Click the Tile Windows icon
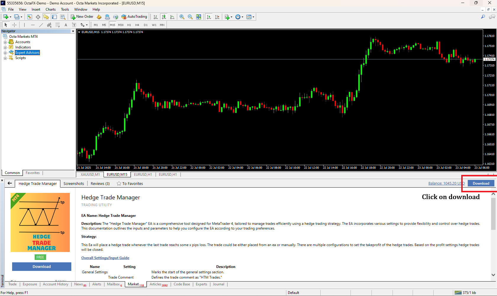This screenshot has width=497, height=296. coord(199,17)
